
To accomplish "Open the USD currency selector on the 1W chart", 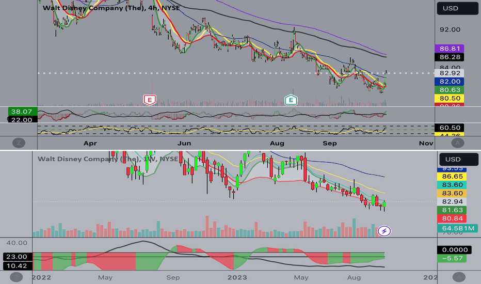I will 460,160.
